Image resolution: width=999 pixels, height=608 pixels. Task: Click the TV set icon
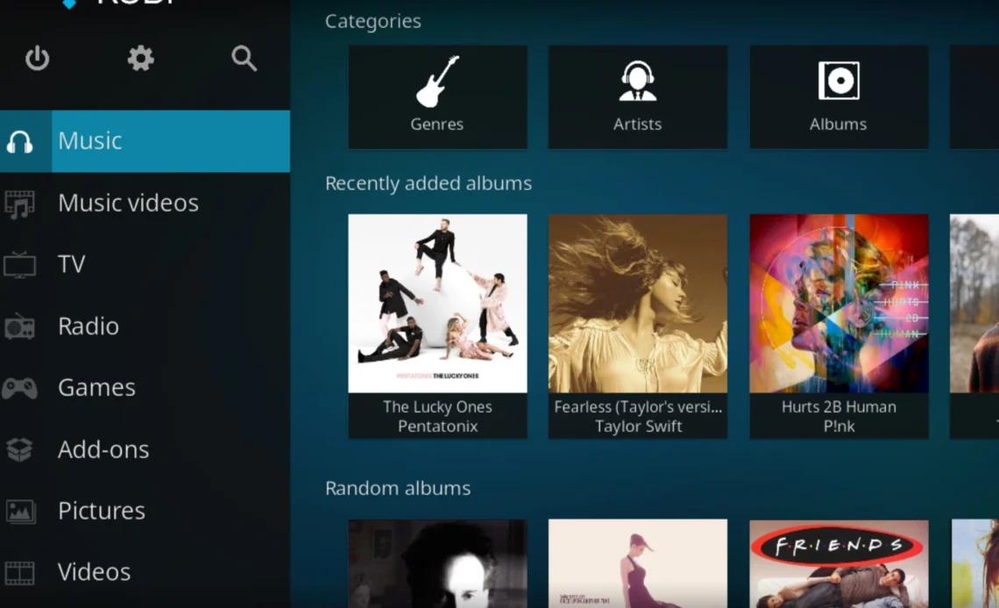click(x=20, y=265)
